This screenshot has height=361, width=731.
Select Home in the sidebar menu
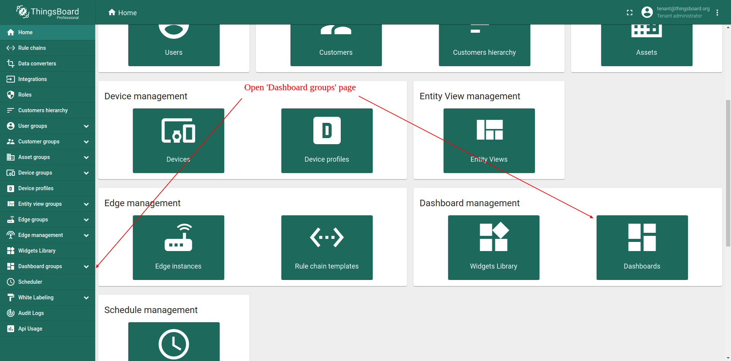[x=48, y=32]
